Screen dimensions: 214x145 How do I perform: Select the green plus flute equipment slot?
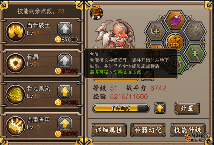pyautogui.click(x=195, y=54)
